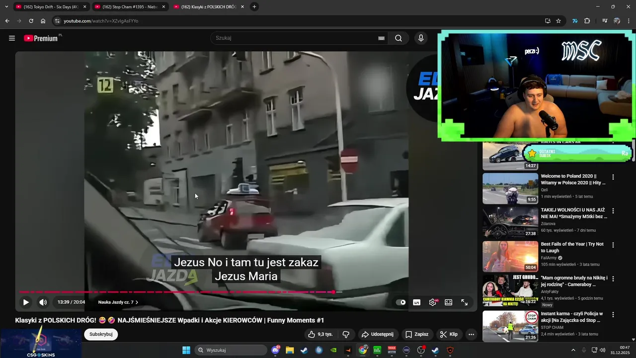Reload the page
636x358 pixels.
pyautogui.click(x=31, y=21)
